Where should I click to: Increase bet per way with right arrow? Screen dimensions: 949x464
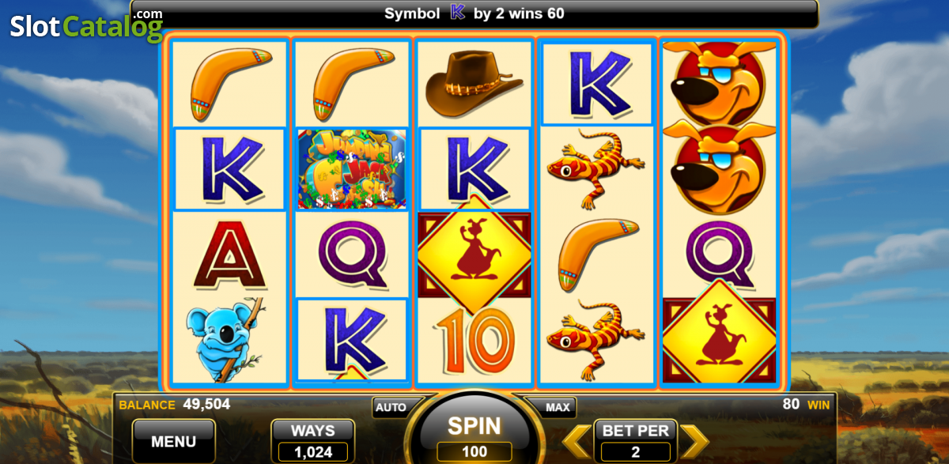click(x=695, y=442)
